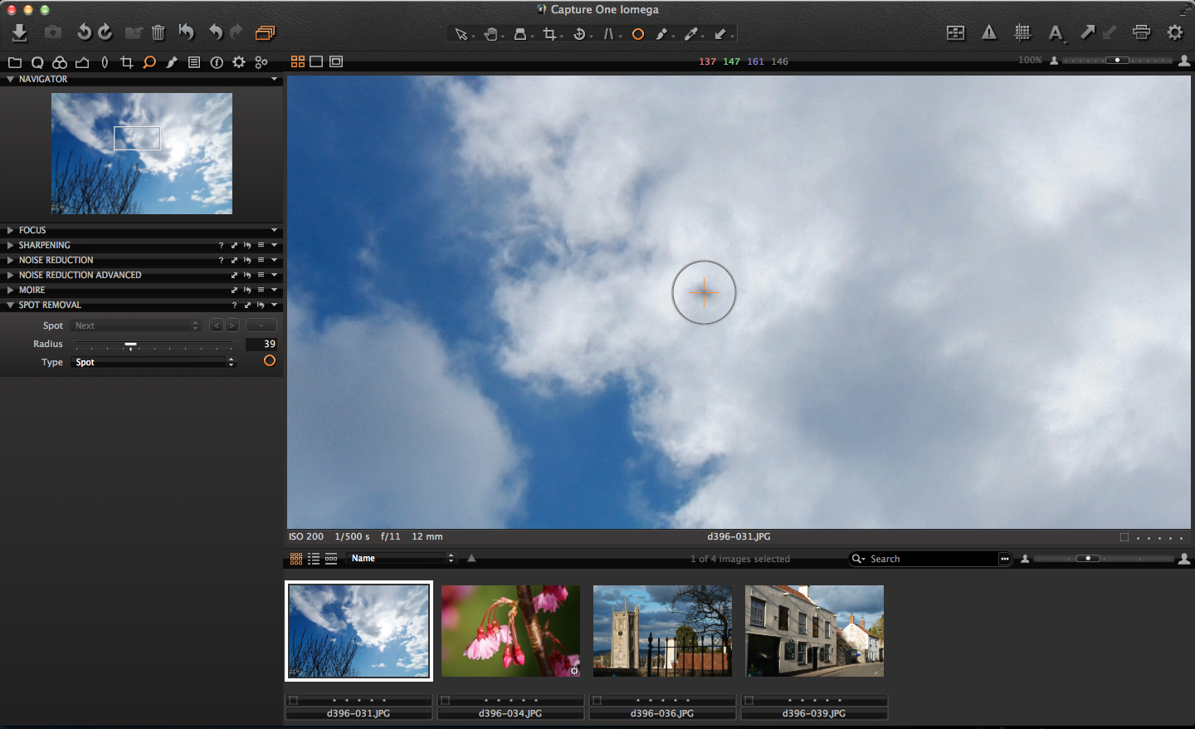Open the Print dialog icon
The image size is (1195, 729).
coord(1141,32)
